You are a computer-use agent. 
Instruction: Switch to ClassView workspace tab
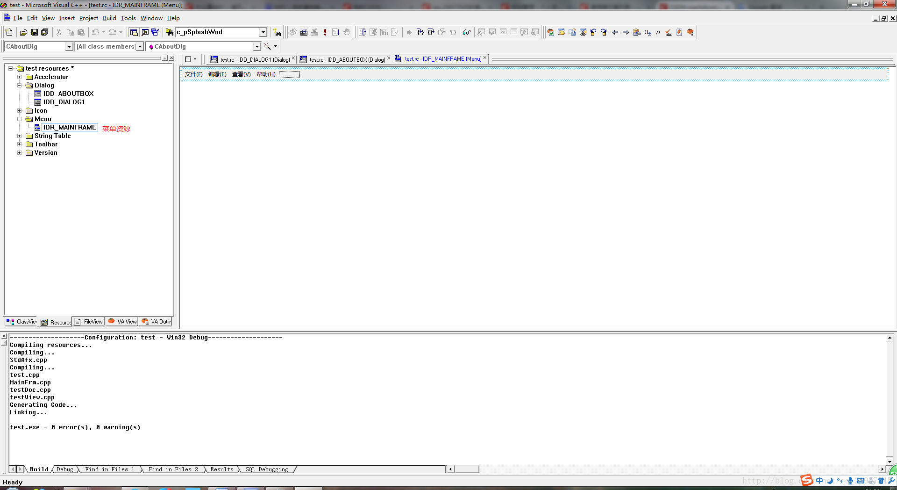point(21,322)
